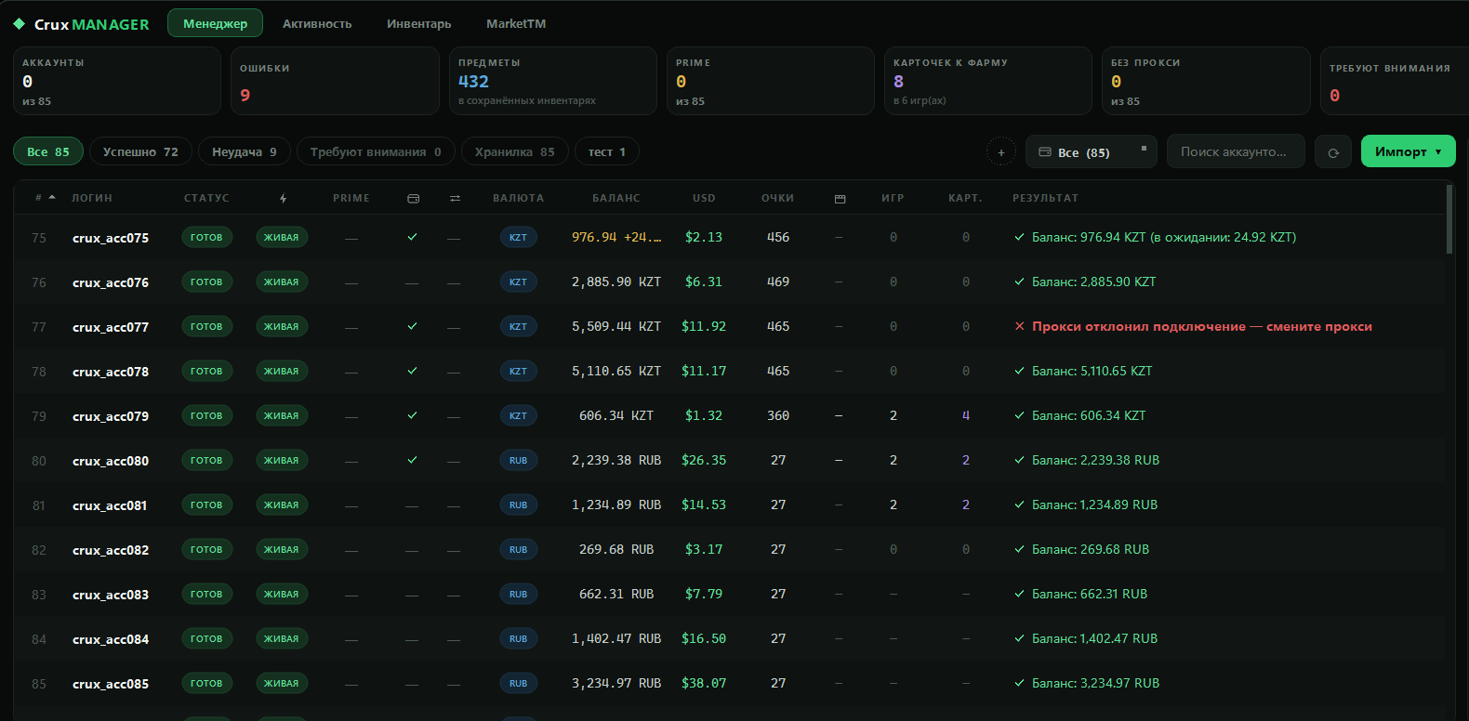Sort by the Баланс column header
Image resolution: width=1469 pixels, height=721 pixels.
pos(616,198)
